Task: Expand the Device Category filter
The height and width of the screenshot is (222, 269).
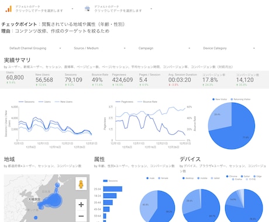Action: pos(229,48)
